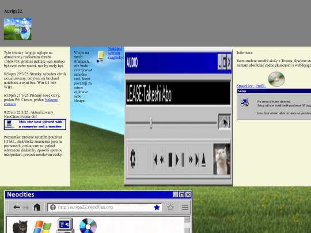Click the notepad icon beside Nakupni seznam

point(101,57)
